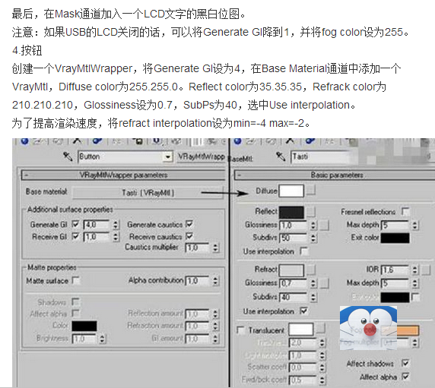
Task: Click the reflection Subdivs field 50
Action: pos(294,238)
